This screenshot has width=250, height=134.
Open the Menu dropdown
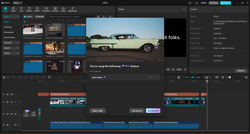coord(17,3)
